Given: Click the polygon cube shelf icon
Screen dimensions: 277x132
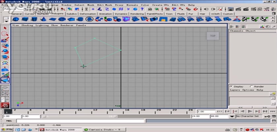Looking at the screenshot, I should (x=24, y=19).
